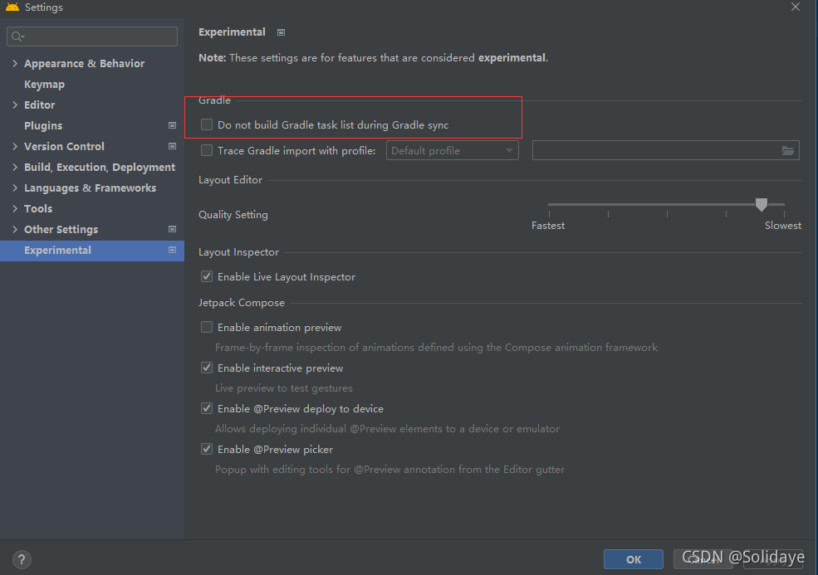Viewport: 818px width, 575px height.
Task: Click inside the settings search field
Action: click(92, 37)
